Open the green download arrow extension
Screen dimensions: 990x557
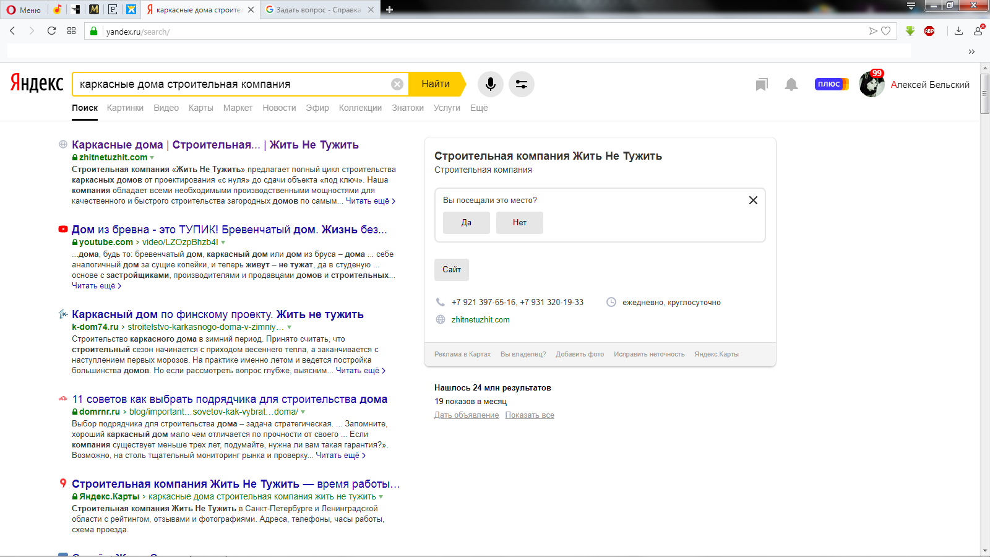tap(910, 31)
